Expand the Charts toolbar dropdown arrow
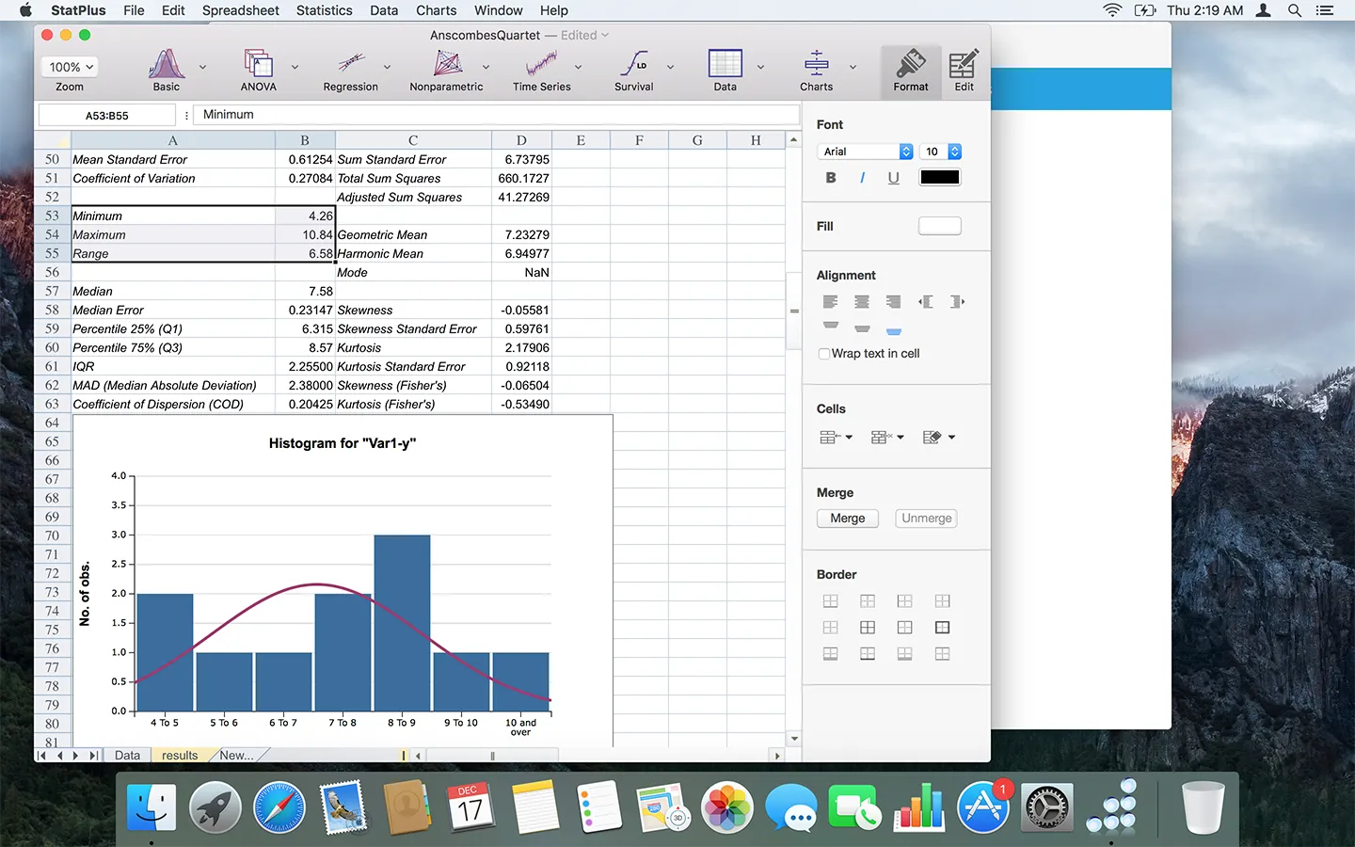Viewport: 1355px width, 847px height. click(853, 67)
